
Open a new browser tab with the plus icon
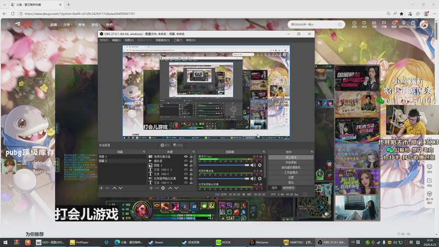tap(69, 4)
